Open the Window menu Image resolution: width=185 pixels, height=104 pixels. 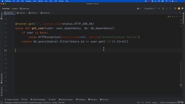click(x=61, y=1)
